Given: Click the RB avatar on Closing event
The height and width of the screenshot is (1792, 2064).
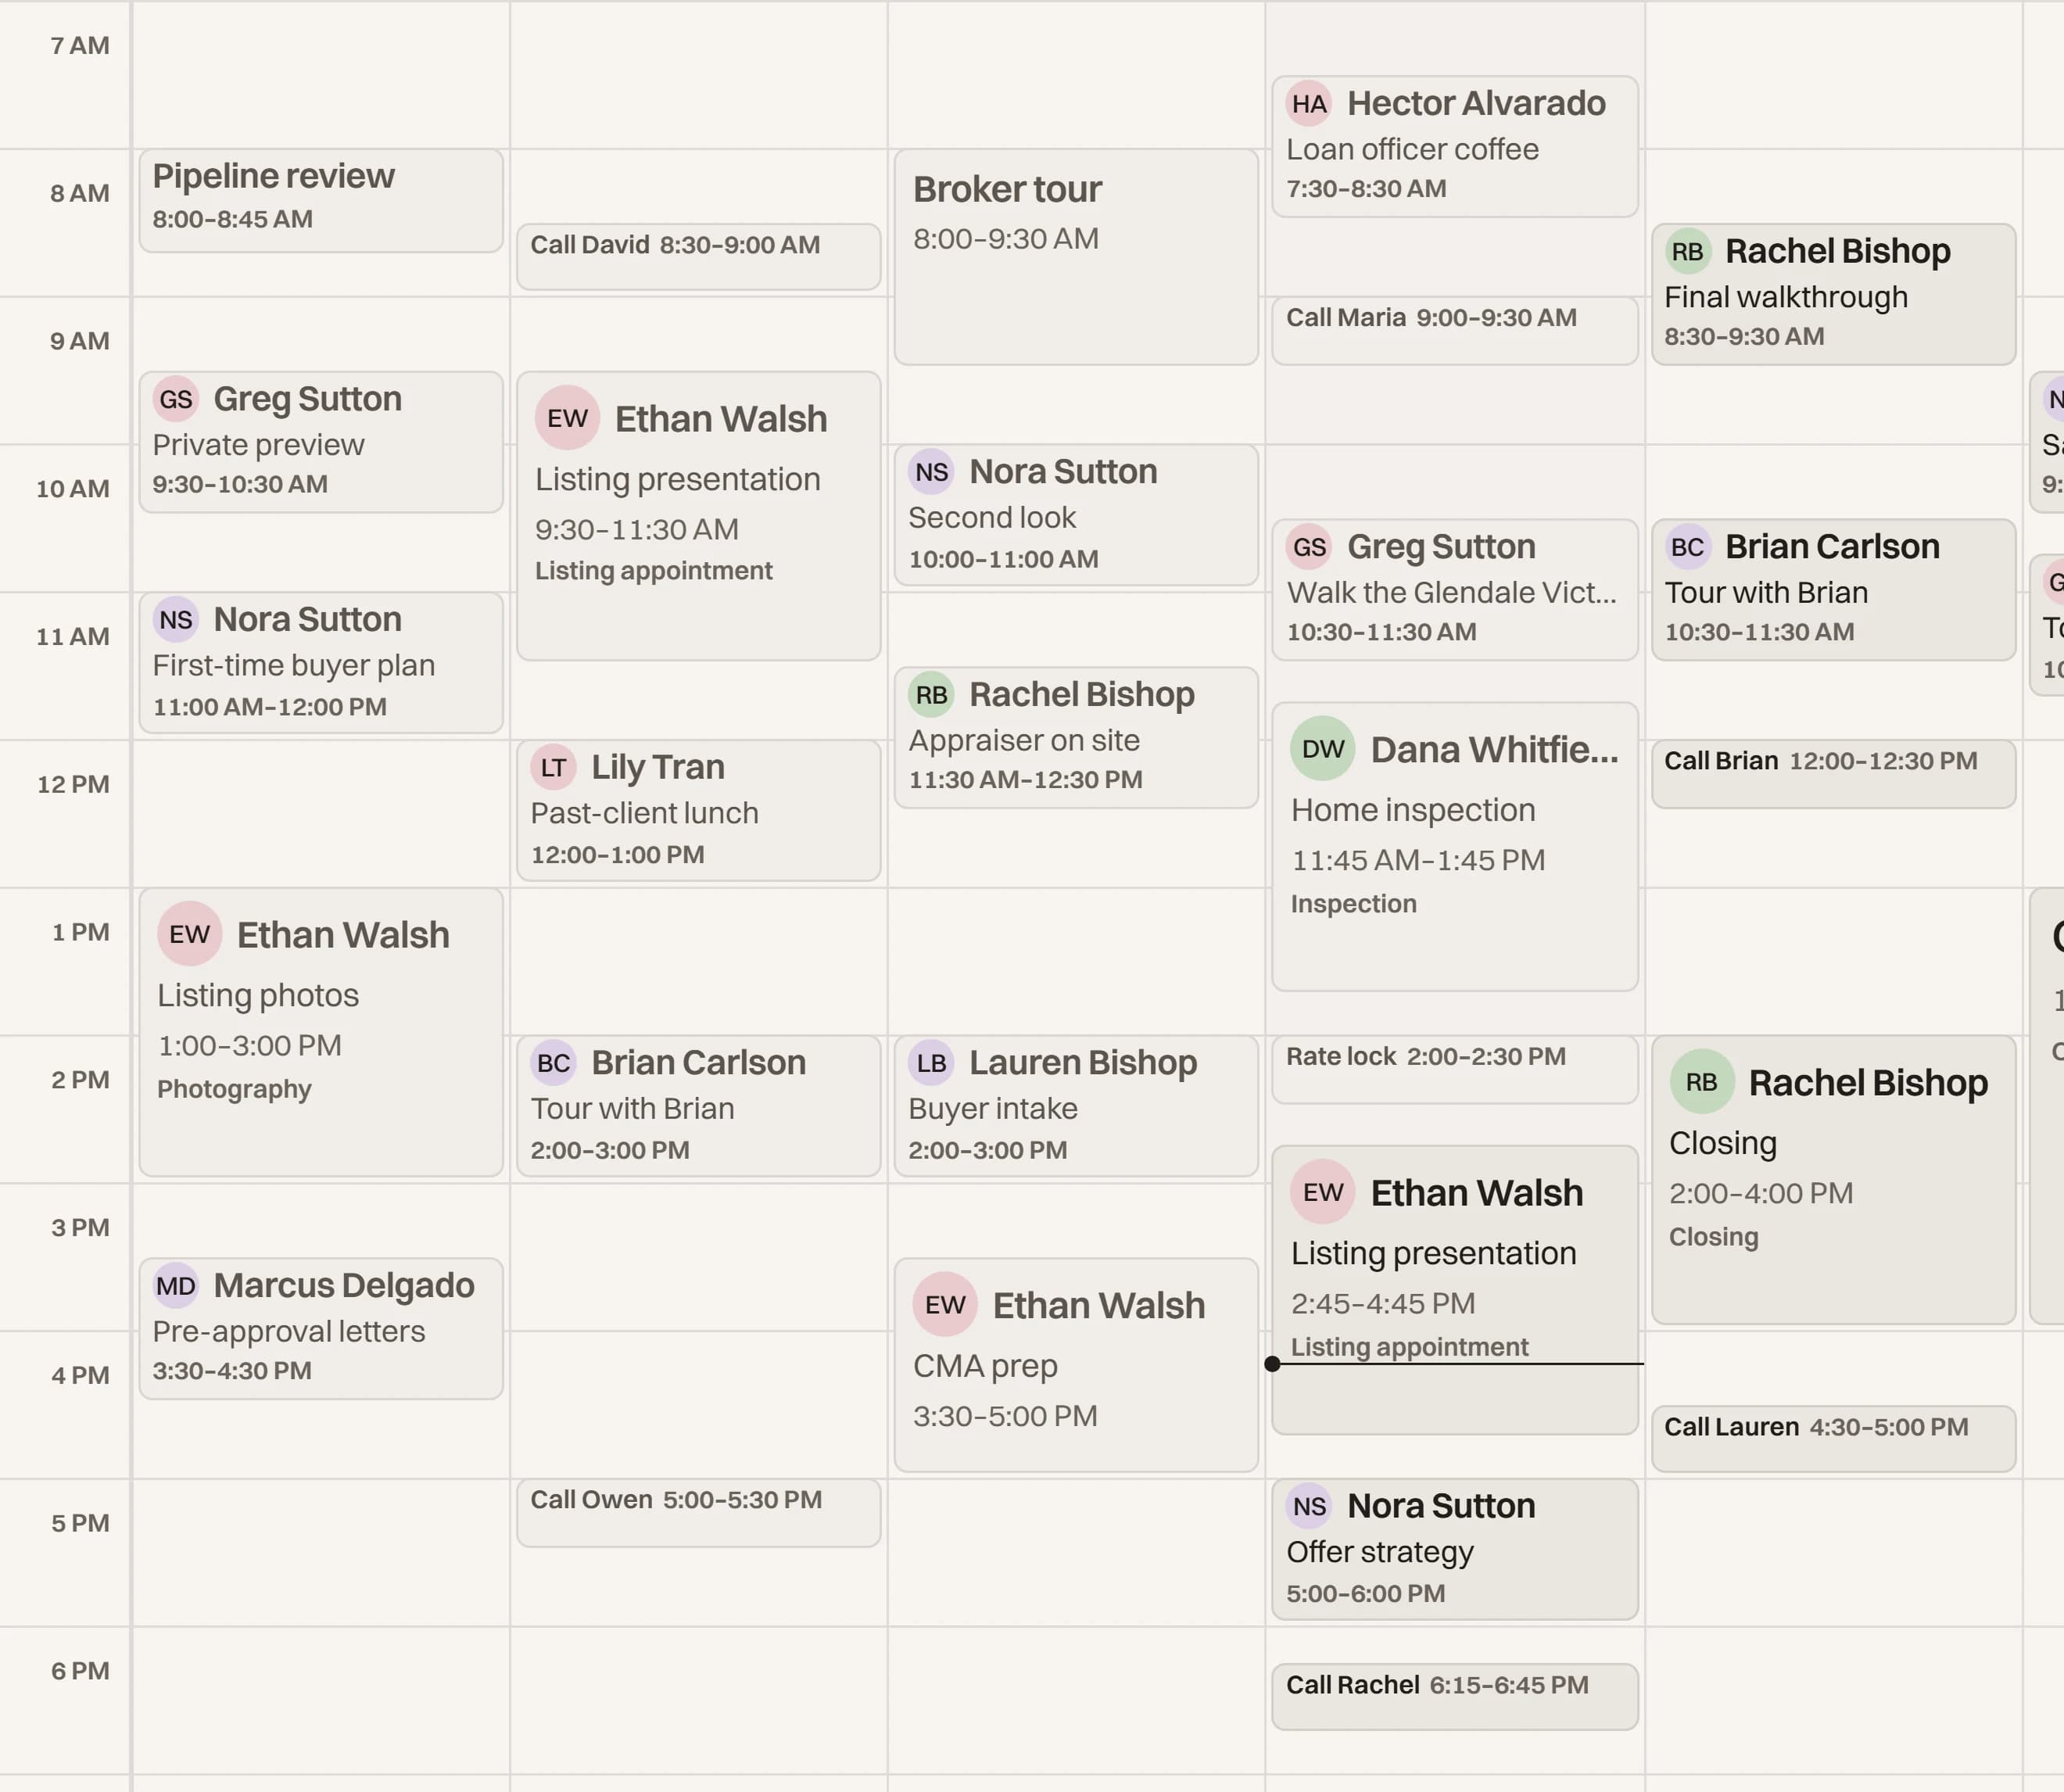Looking at the screenshot, I should coord(1701,1081).
